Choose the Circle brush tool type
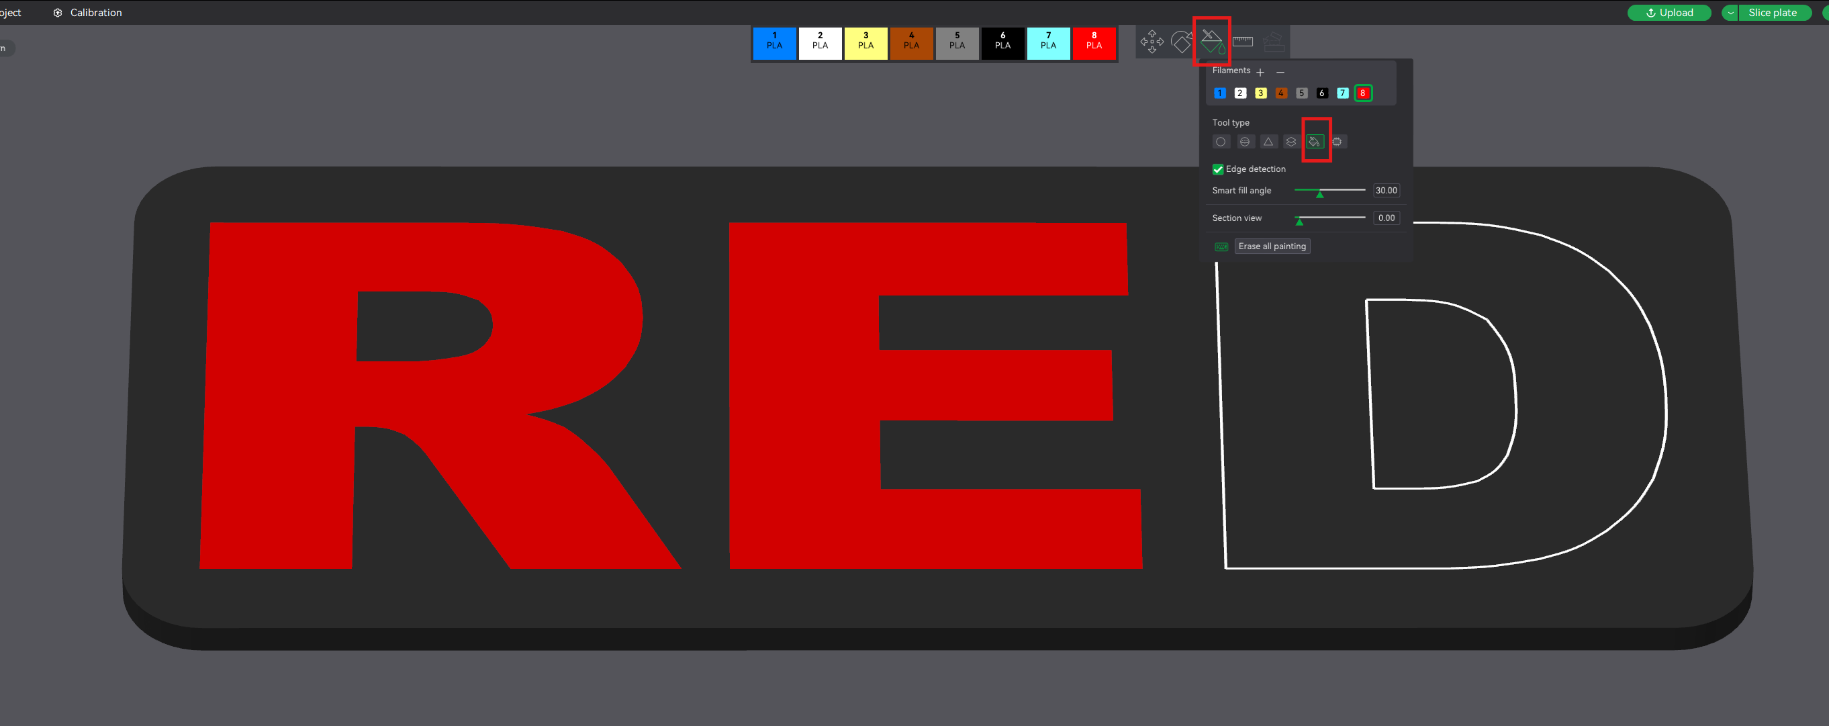This screenshot has height=726, width=1829. [1221, 142]
